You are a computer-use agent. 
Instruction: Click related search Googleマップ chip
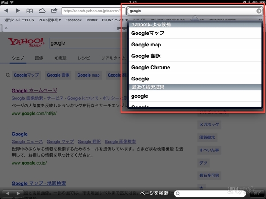(x=26, y=75)
